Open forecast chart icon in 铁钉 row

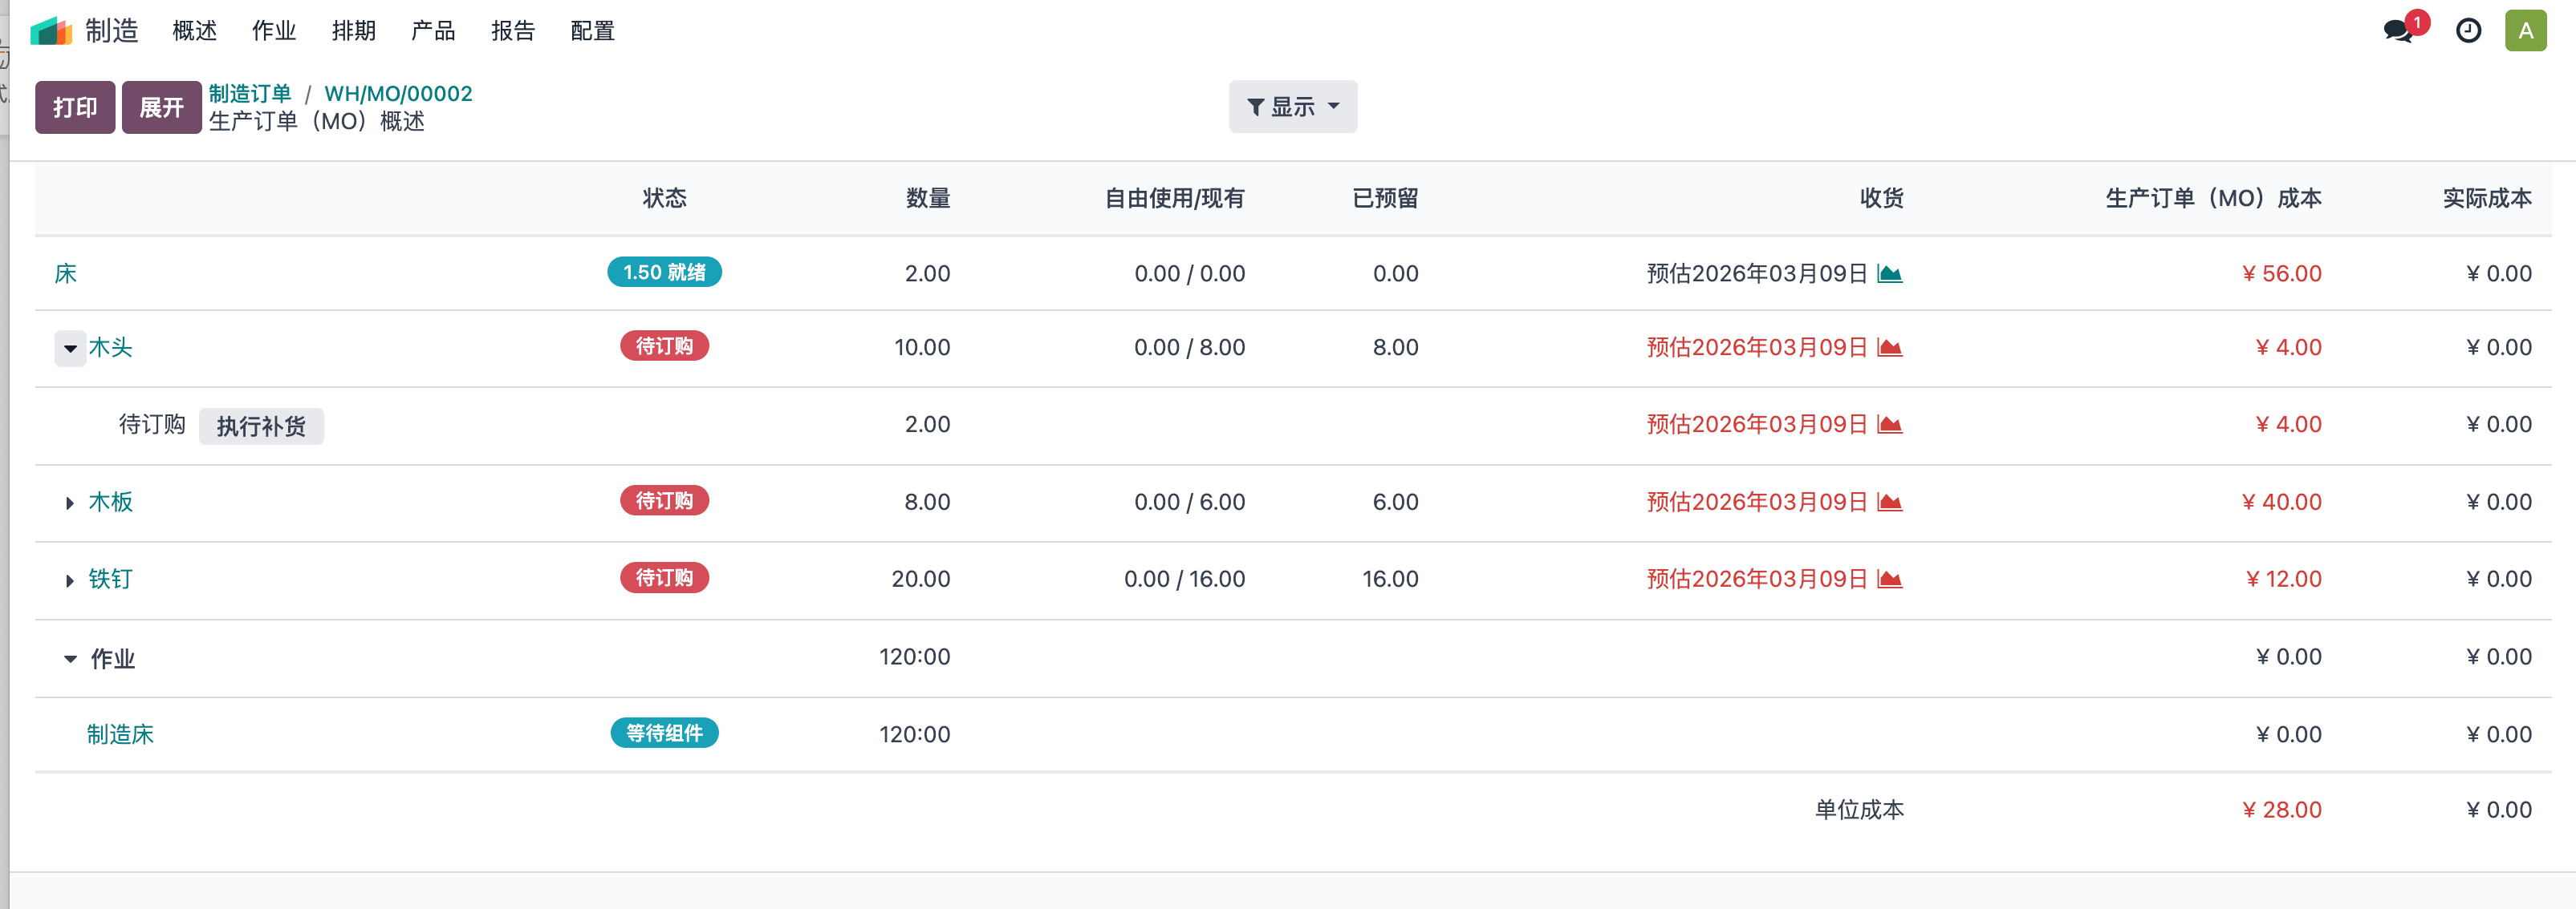pos(1889,579)
